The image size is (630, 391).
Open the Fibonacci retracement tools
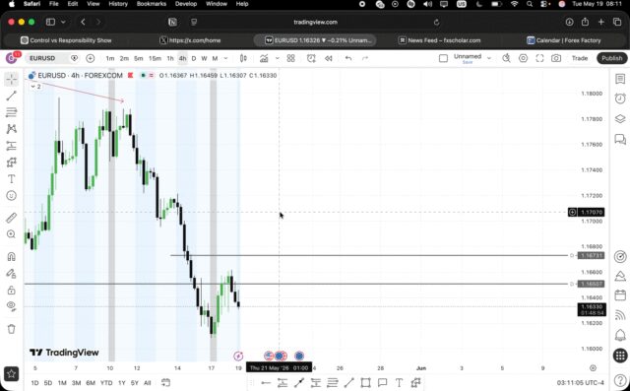tap(11, 112)
